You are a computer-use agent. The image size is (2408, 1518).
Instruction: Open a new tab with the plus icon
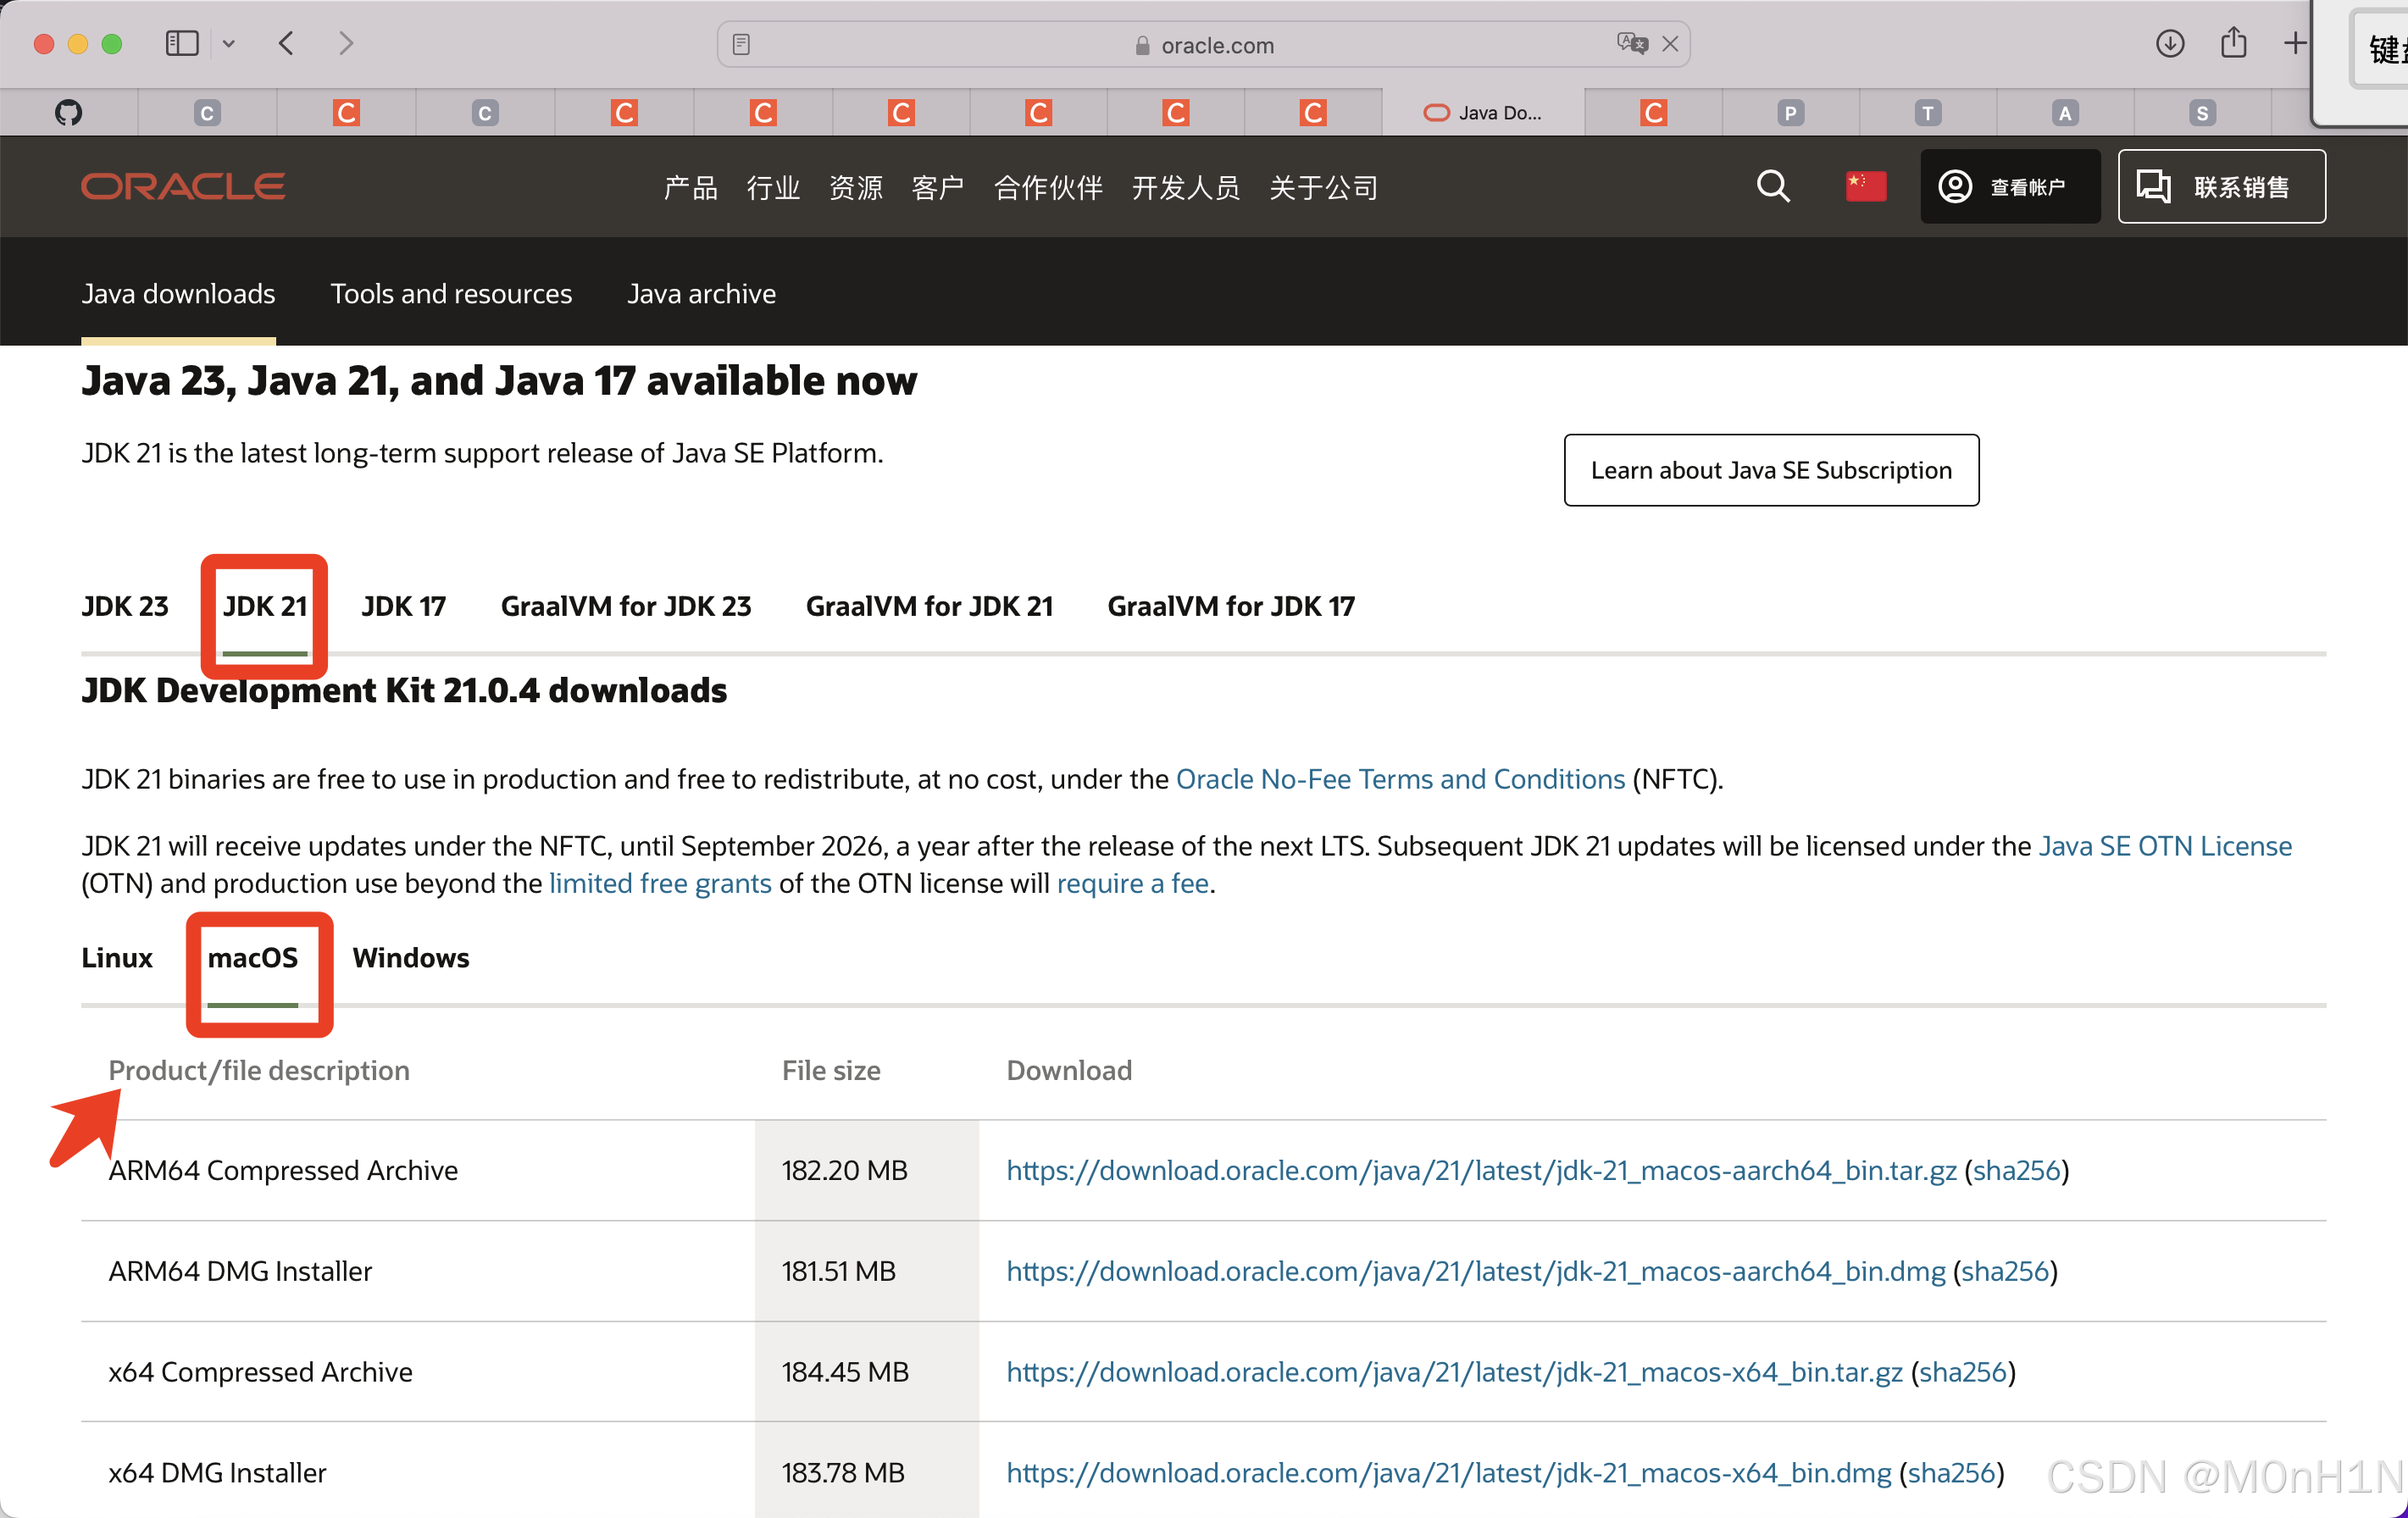point(2295,43)
